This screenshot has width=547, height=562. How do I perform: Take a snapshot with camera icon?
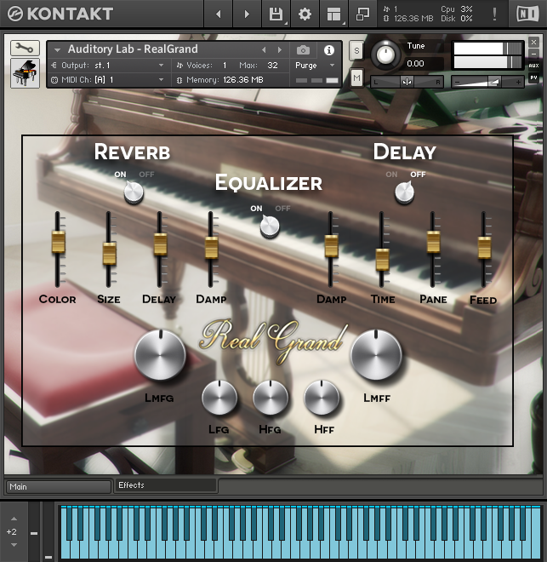pyautogui.click(x=303, y=50)
